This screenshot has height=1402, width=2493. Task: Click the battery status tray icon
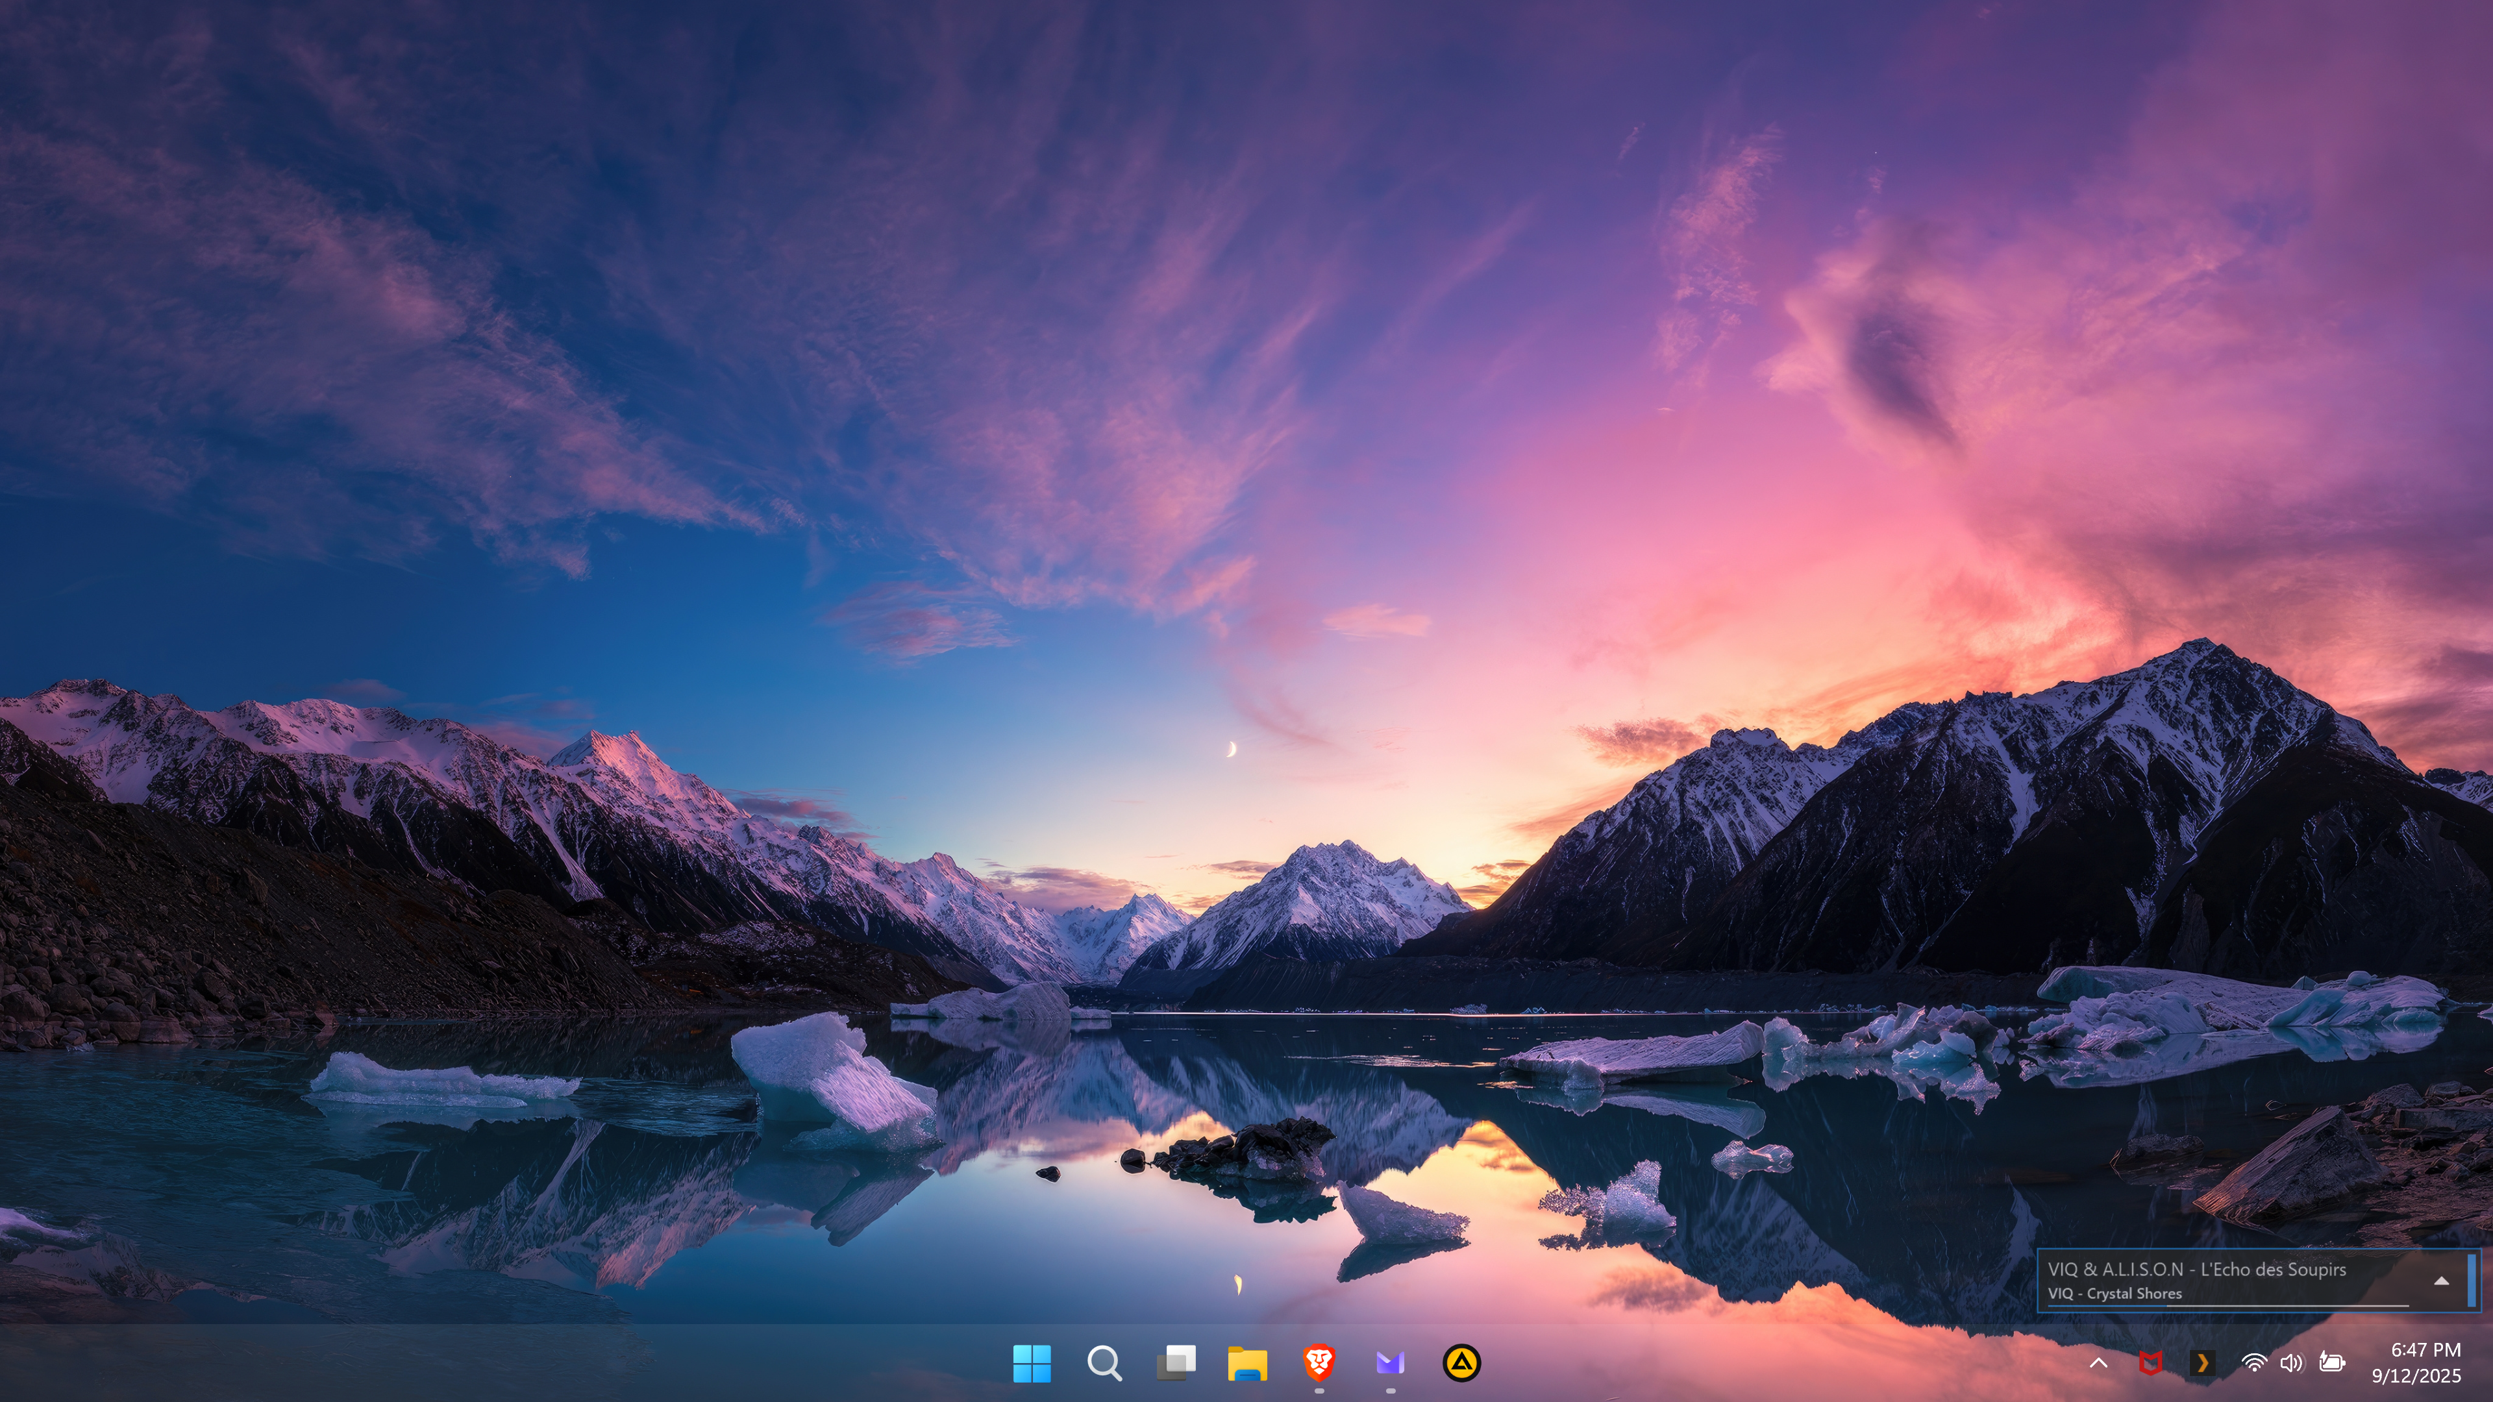2333,1363
